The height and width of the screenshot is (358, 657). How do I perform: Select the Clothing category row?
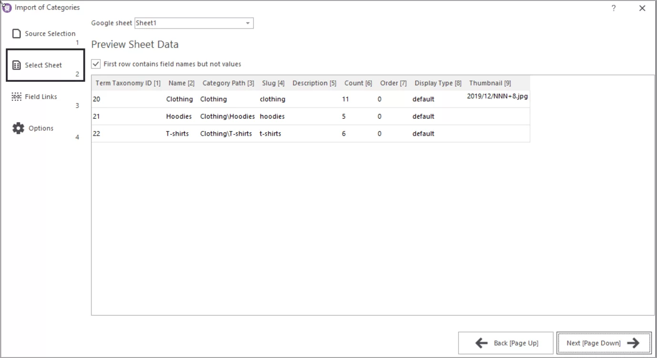point(238,99)
